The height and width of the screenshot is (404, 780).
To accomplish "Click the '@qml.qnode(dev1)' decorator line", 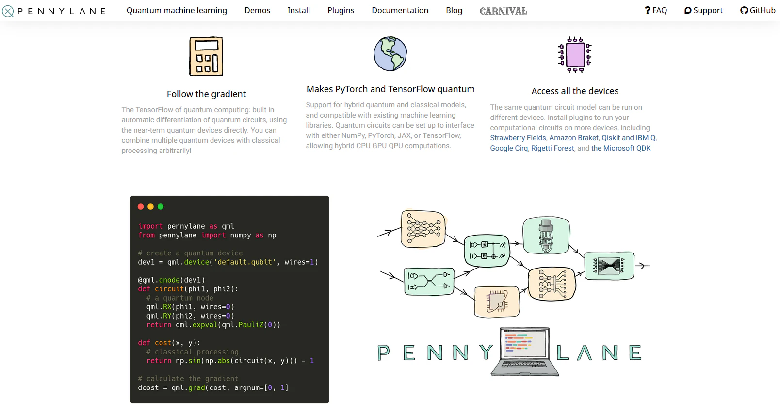I will pos(172,280).
